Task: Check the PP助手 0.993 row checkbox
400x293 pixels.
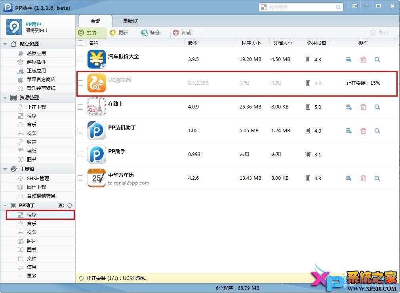Action: point(80,154)
